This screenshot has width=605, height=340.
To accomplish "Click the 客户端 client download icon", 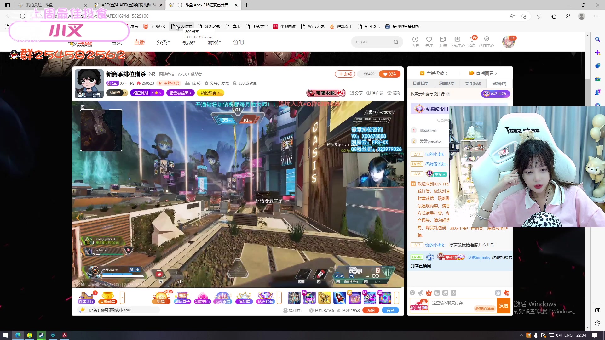I will (x=375, y=93).
